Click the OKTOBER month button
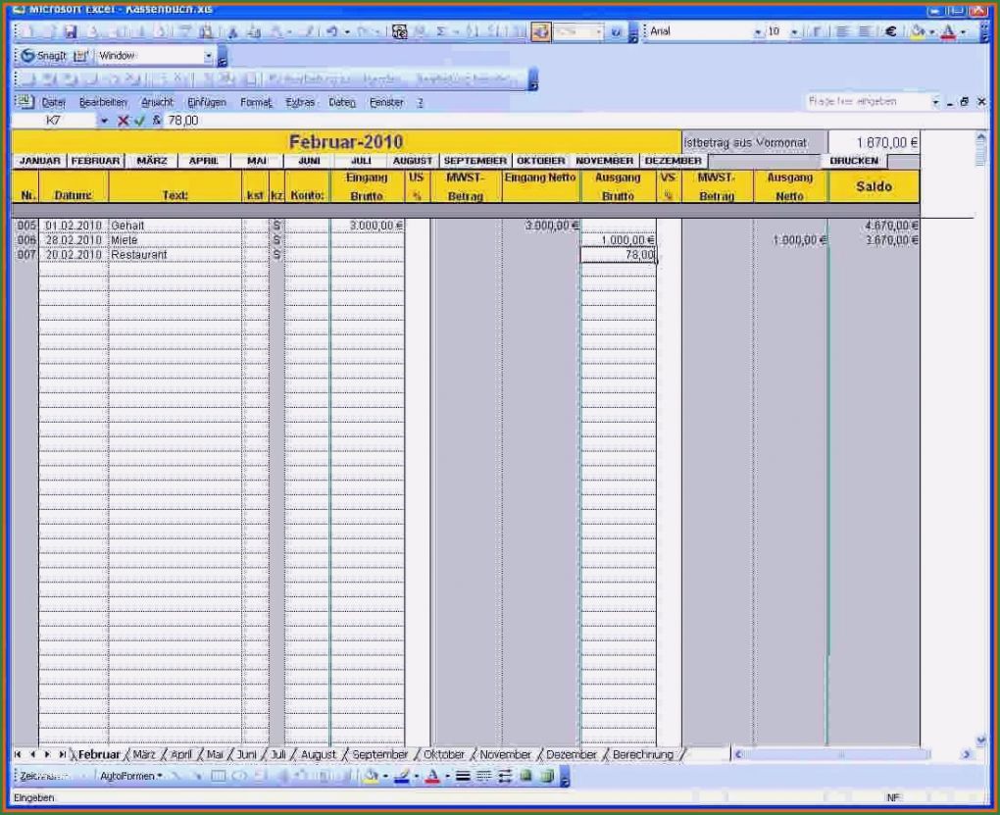 [x=540, y=160]
